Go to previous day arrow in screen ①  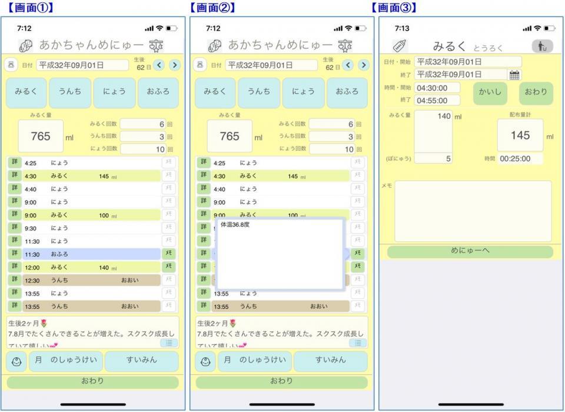(x=159, y=65)
